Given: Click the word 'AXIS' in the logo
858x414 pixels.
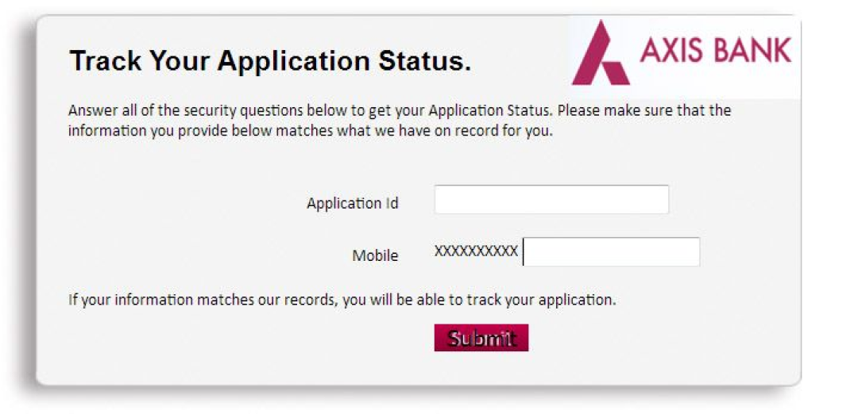Looking at the screenshot, I should coord(669,50).
